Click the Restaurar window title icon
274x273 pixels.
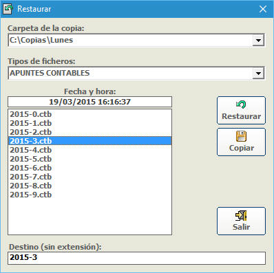[8, 9]
